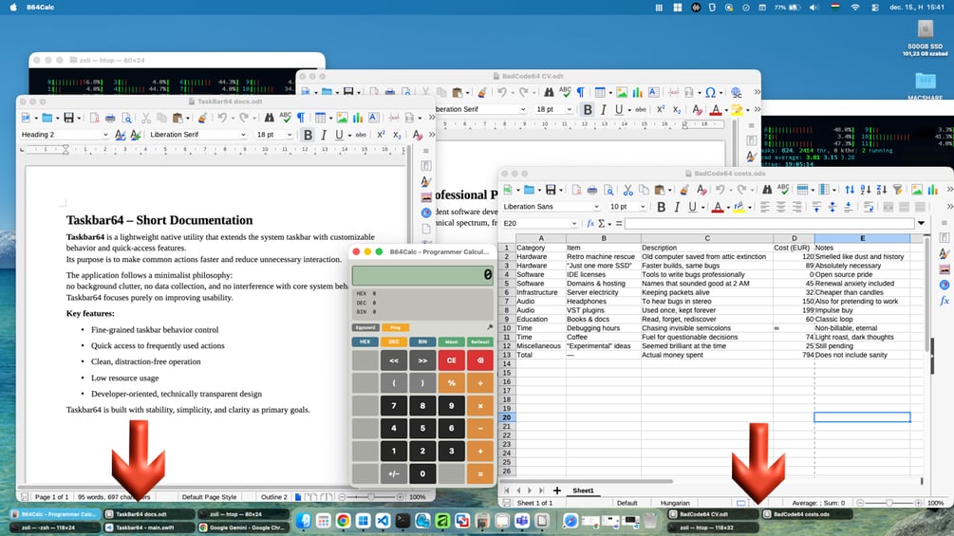
Task: Select Sheet1 tab in costs spreadsheet
Action: point(583,490)
